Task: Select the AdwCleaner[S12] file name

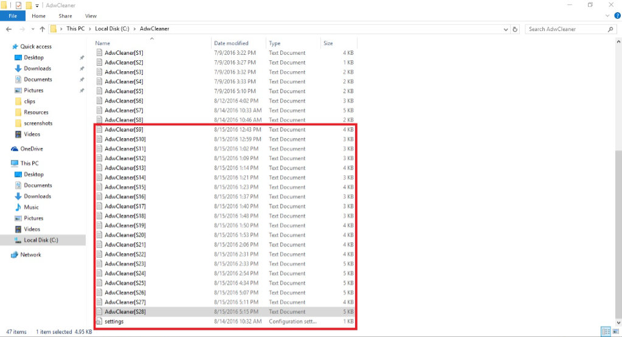Action: (x=125, y=158)
